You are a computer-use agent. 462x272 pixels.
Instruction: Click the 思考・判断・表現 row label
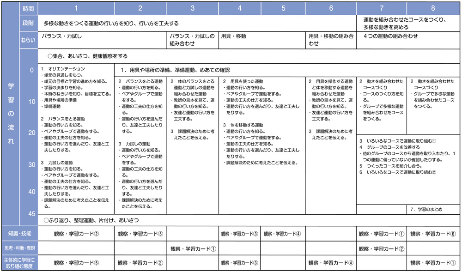click(x=19, y=248)
